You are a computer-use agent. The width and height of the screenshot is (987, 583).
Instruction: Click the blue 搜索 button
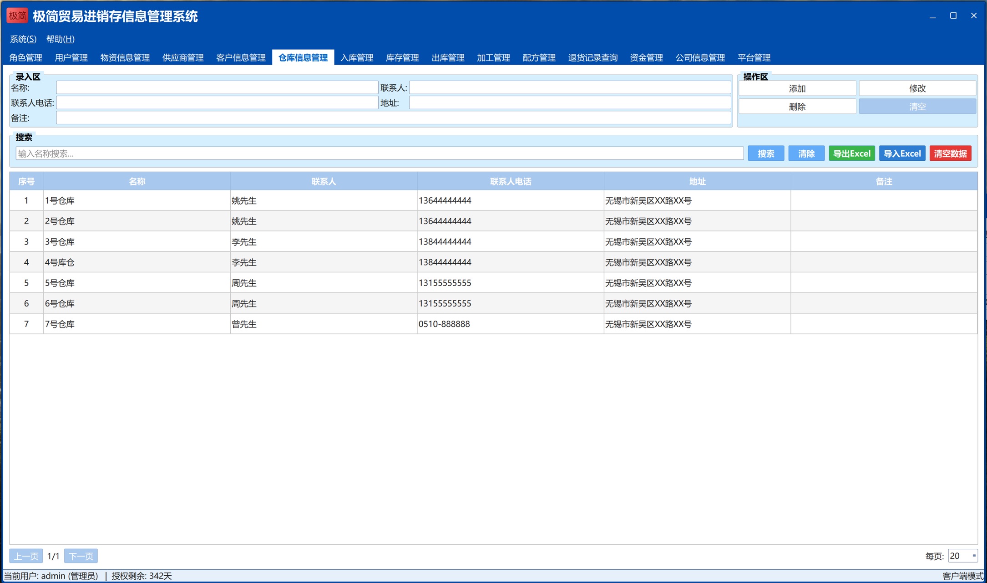(766, 153)
